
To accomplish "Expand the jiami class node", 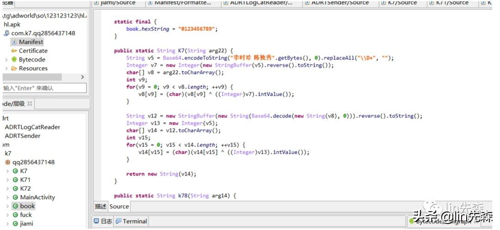I will click(8, 224).
